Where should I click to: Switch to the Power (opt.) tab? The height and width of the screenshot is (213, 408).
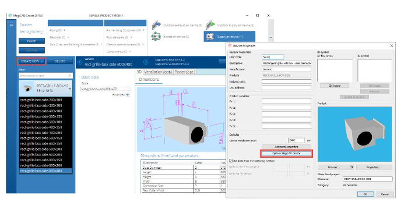[185, 72]
